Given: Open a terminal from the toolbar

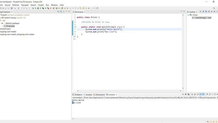Looking at the screenshot, I should point(12,8).
